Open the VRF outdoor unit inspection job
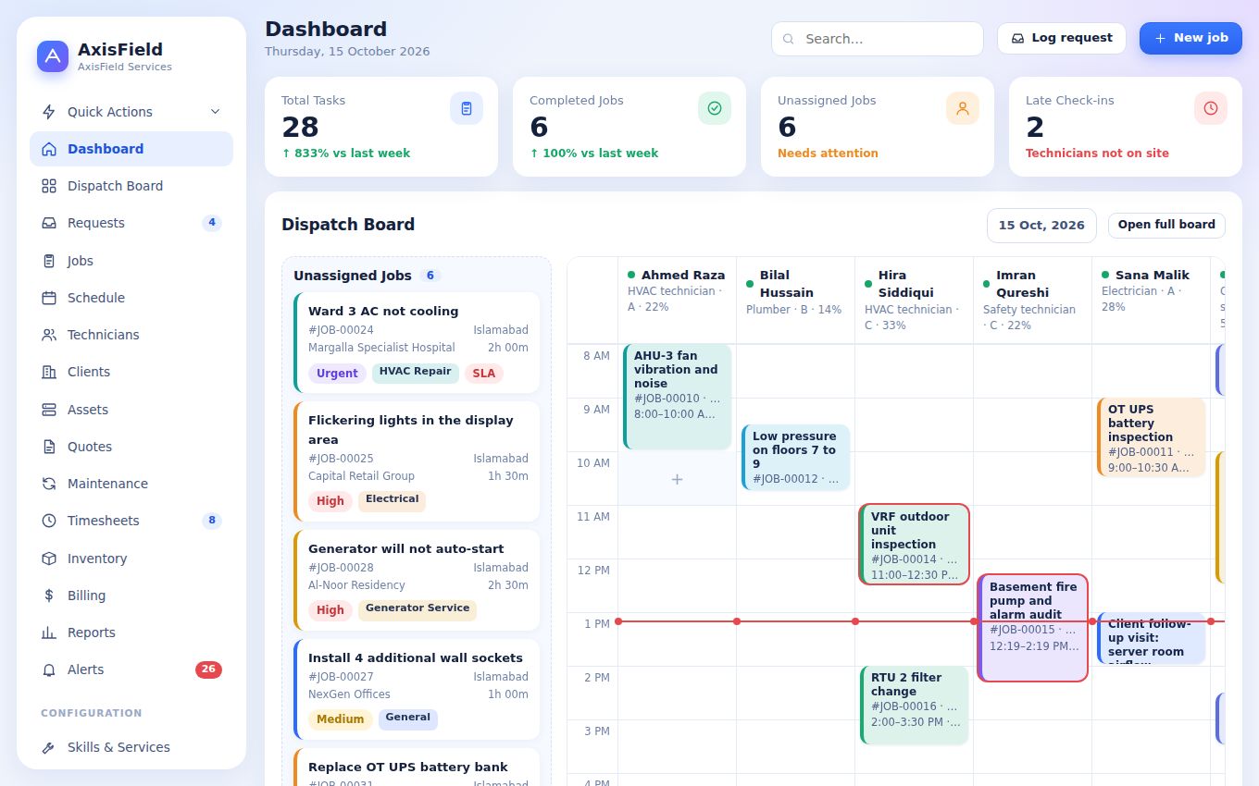This screenshot has height=786, width=1259. pos(915,545)
